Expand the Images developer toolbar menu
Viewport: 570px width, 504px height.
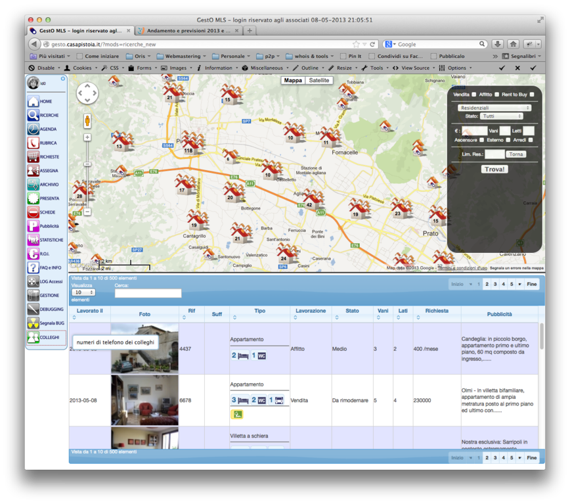177,68
